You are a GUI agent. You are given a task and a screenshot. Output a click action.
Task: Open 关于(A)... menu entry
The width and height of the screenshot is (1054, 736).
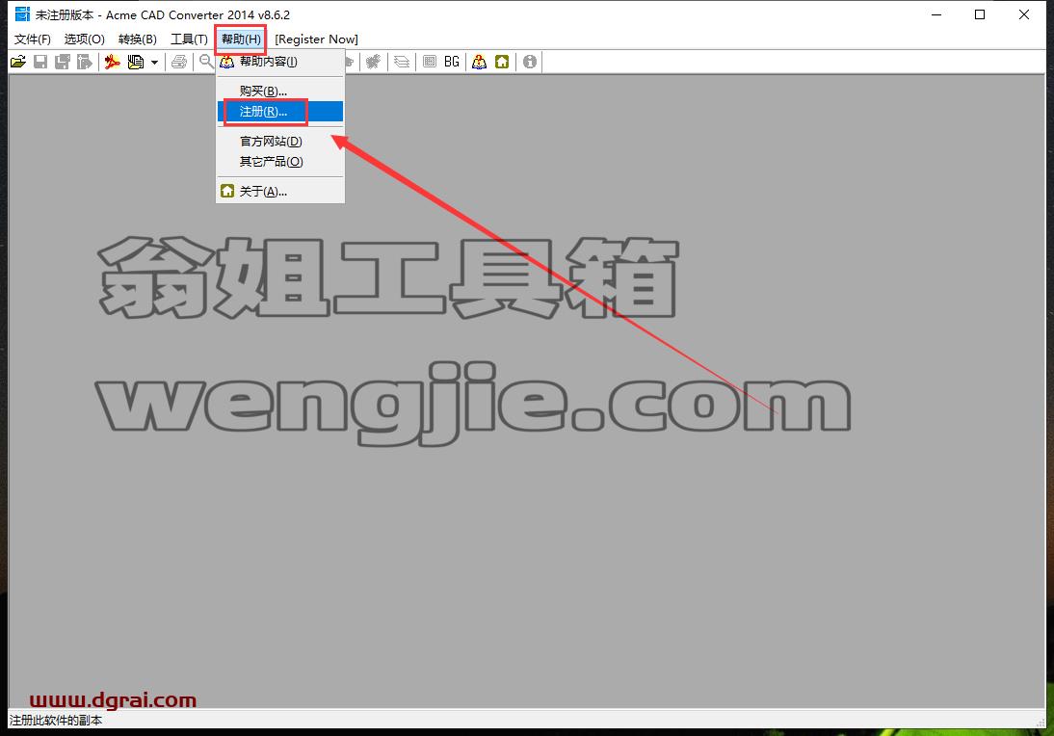[x=280, y=192]
